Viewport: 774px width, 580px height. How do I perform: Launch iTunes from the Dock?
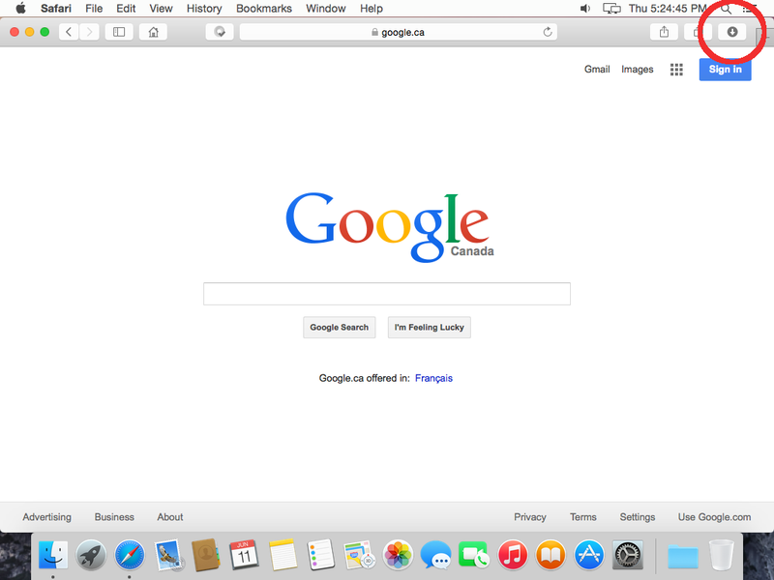pos(513,554)
